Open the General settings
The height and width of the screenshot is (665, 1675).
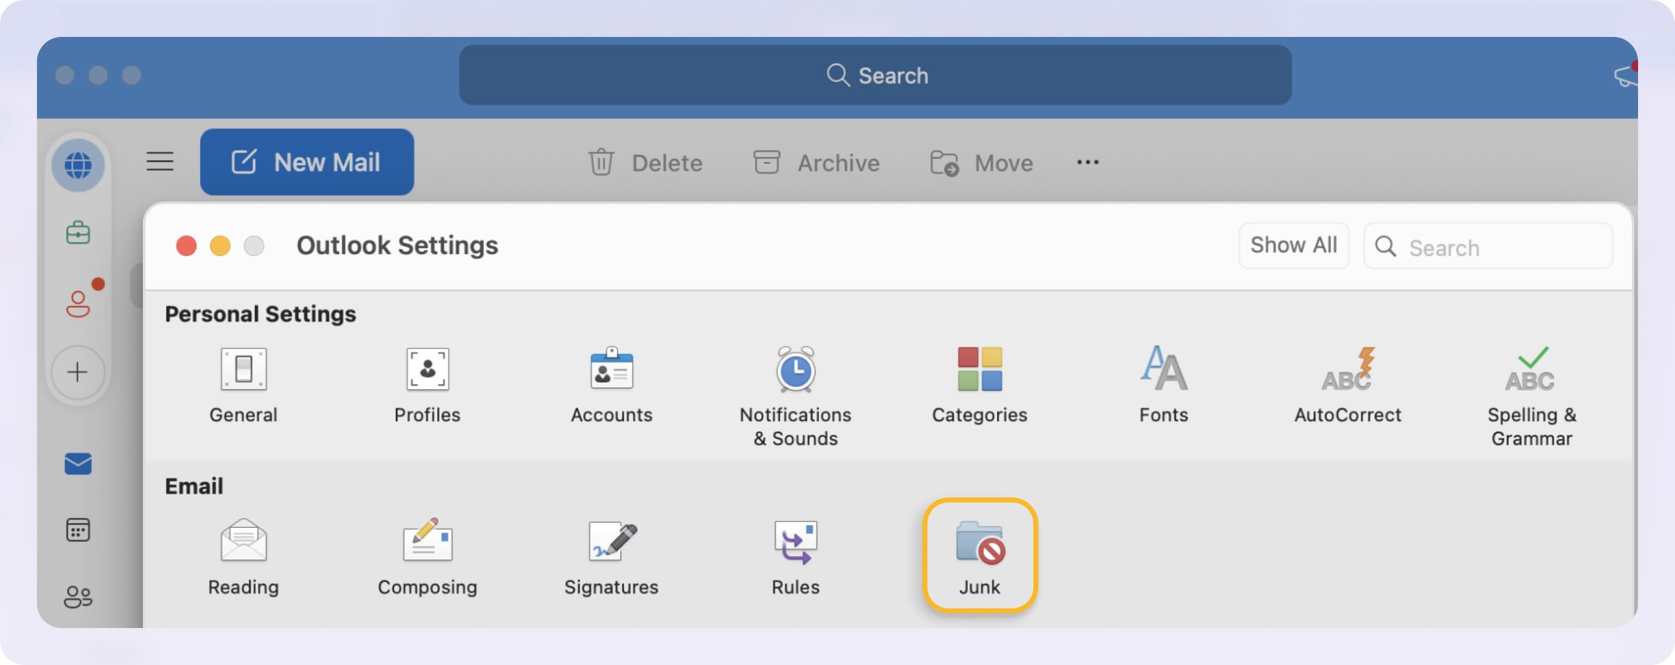(x=243, y=384)
